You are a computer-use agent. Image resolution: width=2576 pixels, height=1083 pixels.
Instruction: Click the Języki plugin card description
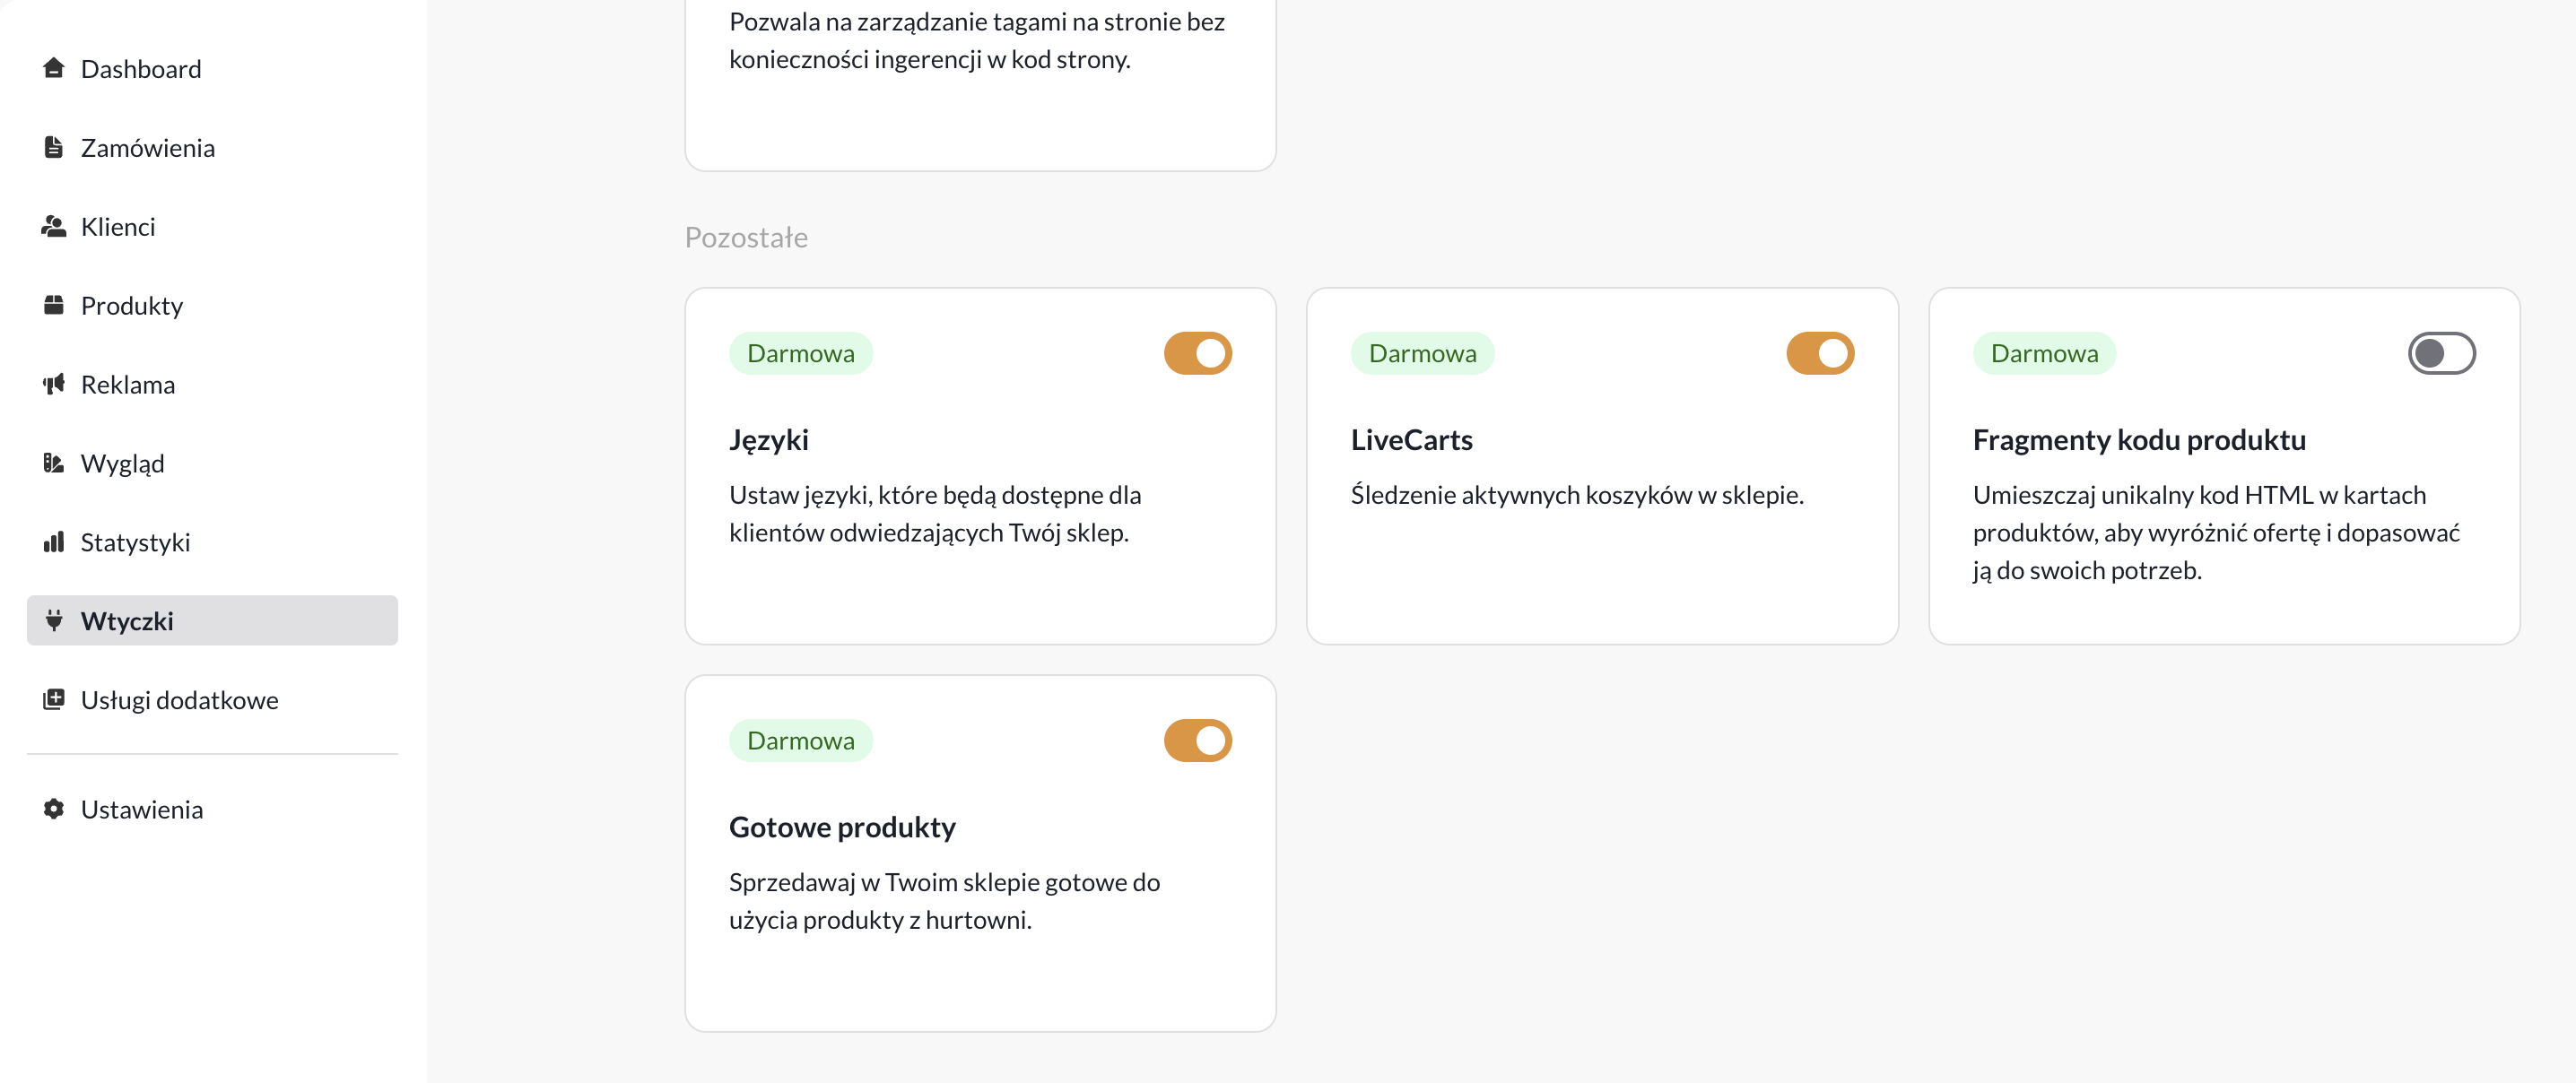pos(935,514)
